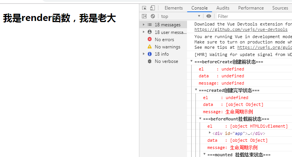Image resolution: width=292 pixels, height=157 pixels.
Task: Select the 18 messages list icon
Action: [150, 24]
